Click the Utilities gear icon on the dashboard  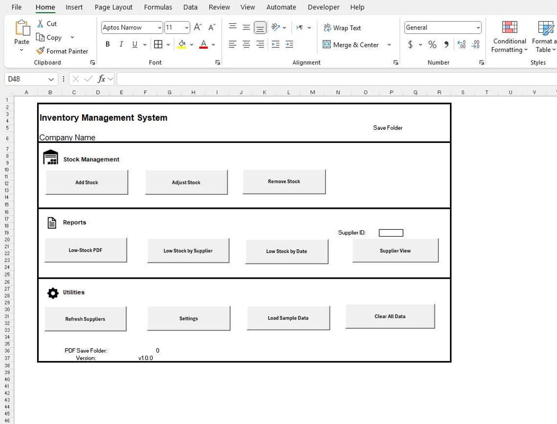tap(52, 292)
